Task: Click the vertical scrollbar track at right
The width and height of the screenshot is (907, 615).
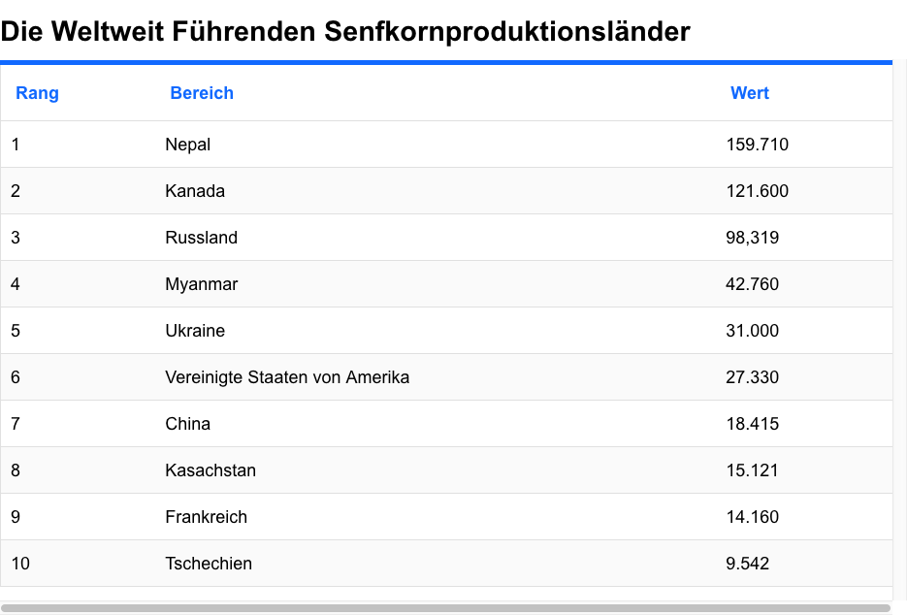Action: pyautogui.click(x=899, y=330)
